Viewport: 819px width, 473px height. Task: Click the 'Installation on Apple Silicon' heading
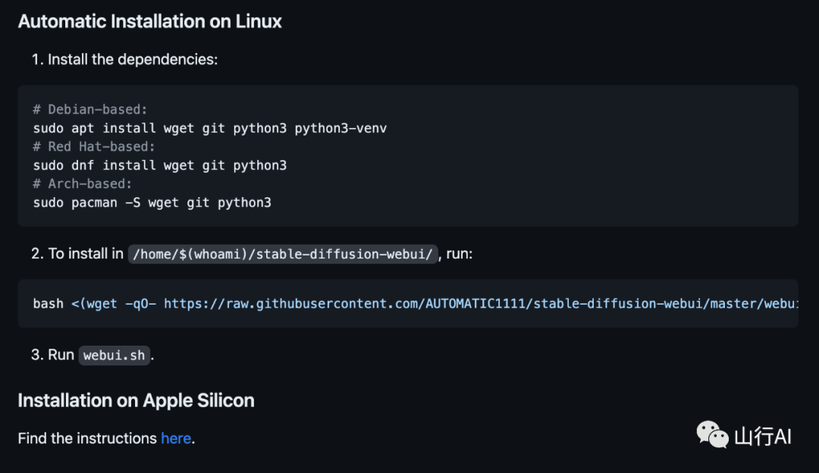click(x=136, y=400)
